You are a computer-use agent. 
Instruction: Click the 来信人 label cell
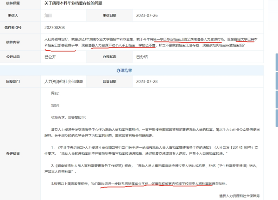13,15
